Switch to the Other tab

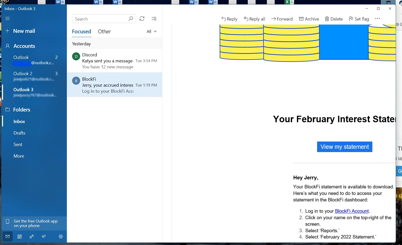[x=104, y=31]
